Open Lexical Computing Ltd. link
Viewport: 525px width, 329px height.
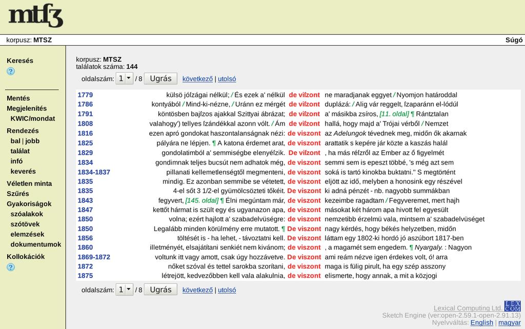(x=468, y=308)
